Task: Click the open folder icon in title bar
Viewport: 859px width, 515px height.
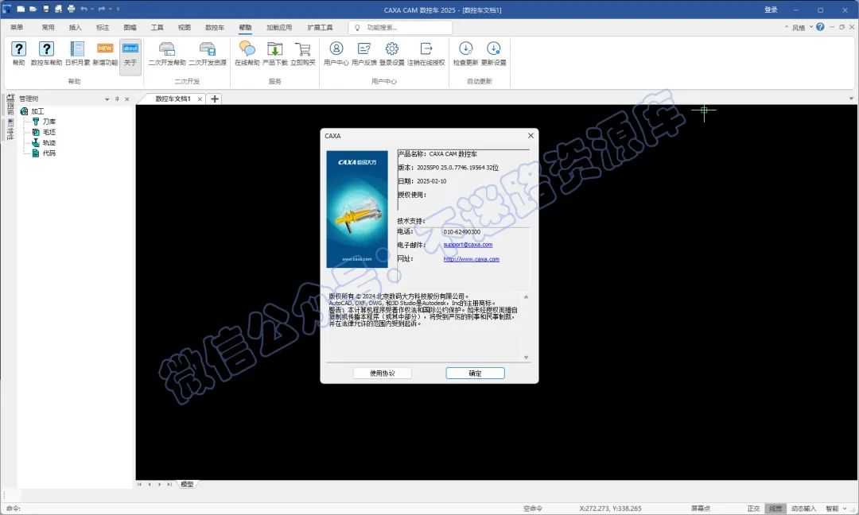Action: tap(33, 10)
